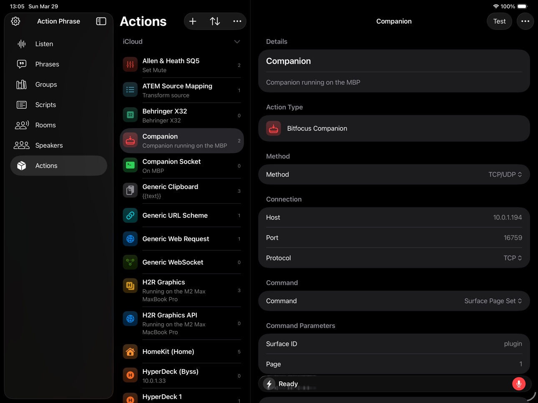
Task: Edit description 'Companion running on the MBP'
Action: pyautogui.click(x=394, y=82)
